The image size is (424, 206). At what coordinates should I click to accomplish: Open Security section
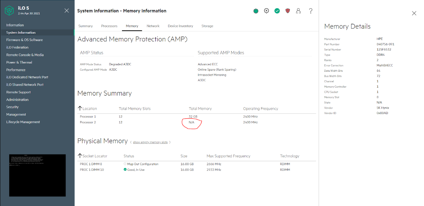tap(12, 107)
